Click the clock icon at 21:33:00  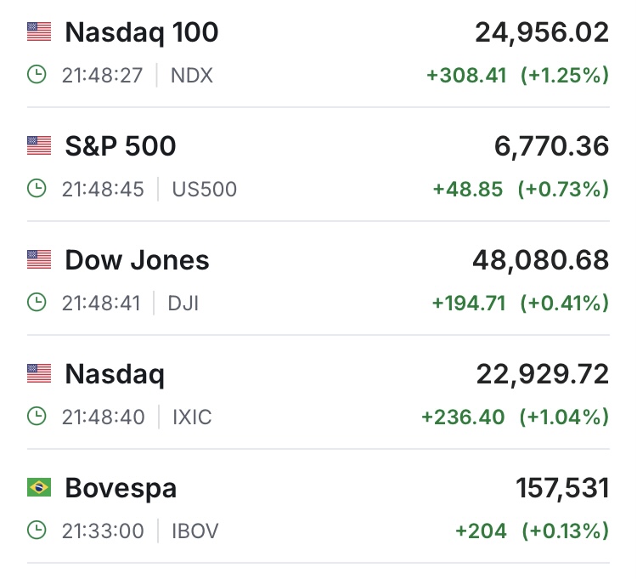tap(37, 531)
